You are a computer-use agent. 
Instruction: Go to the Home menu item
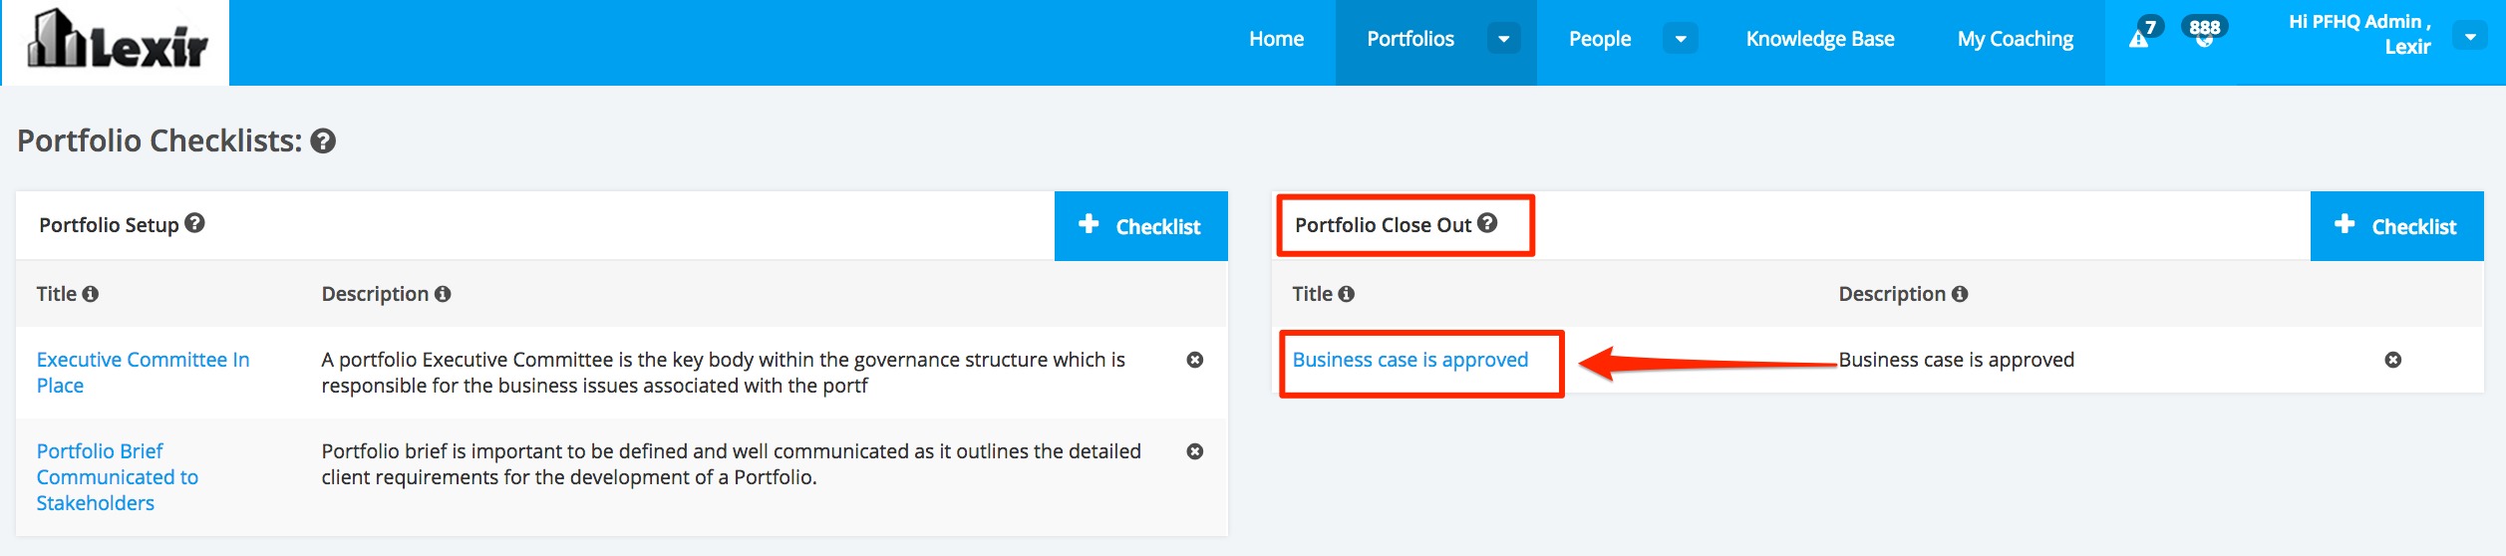(x=1276, y=39)
